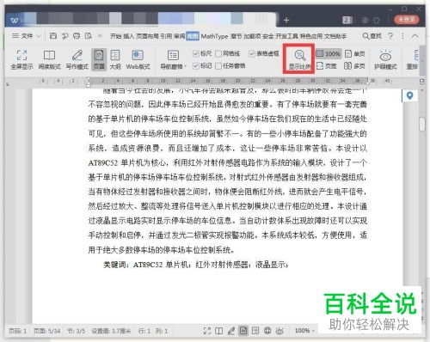This screenshot has width=430, height=342.
Task: Collapse the ribbon with the up chevron
Action: [x=415, y=36]
